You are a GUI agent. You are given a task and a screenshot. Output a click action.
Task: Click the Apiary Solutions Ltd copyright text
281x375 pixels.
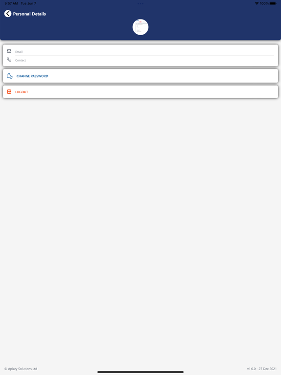tap(21, 369)
